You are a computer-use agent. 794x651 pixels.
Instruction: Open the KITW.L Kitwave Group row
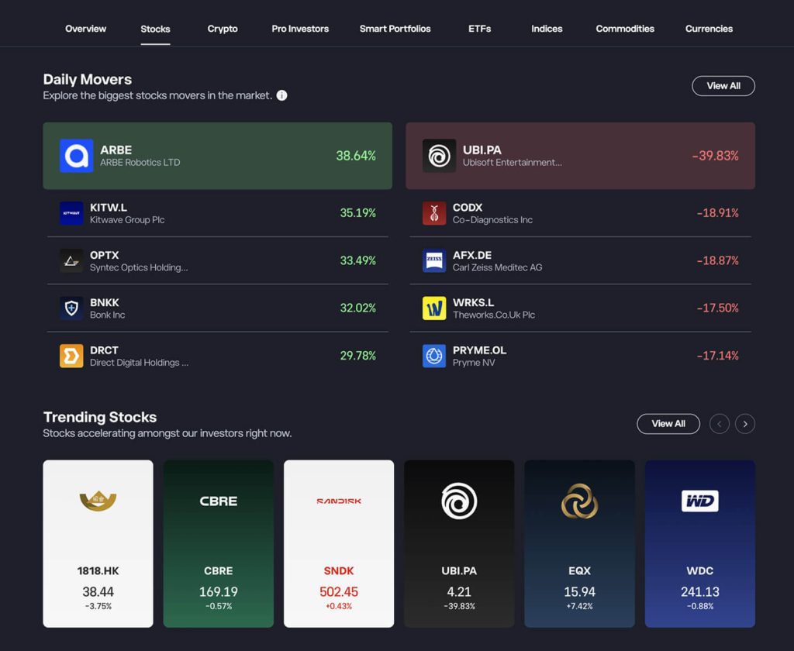pos(218,213)
